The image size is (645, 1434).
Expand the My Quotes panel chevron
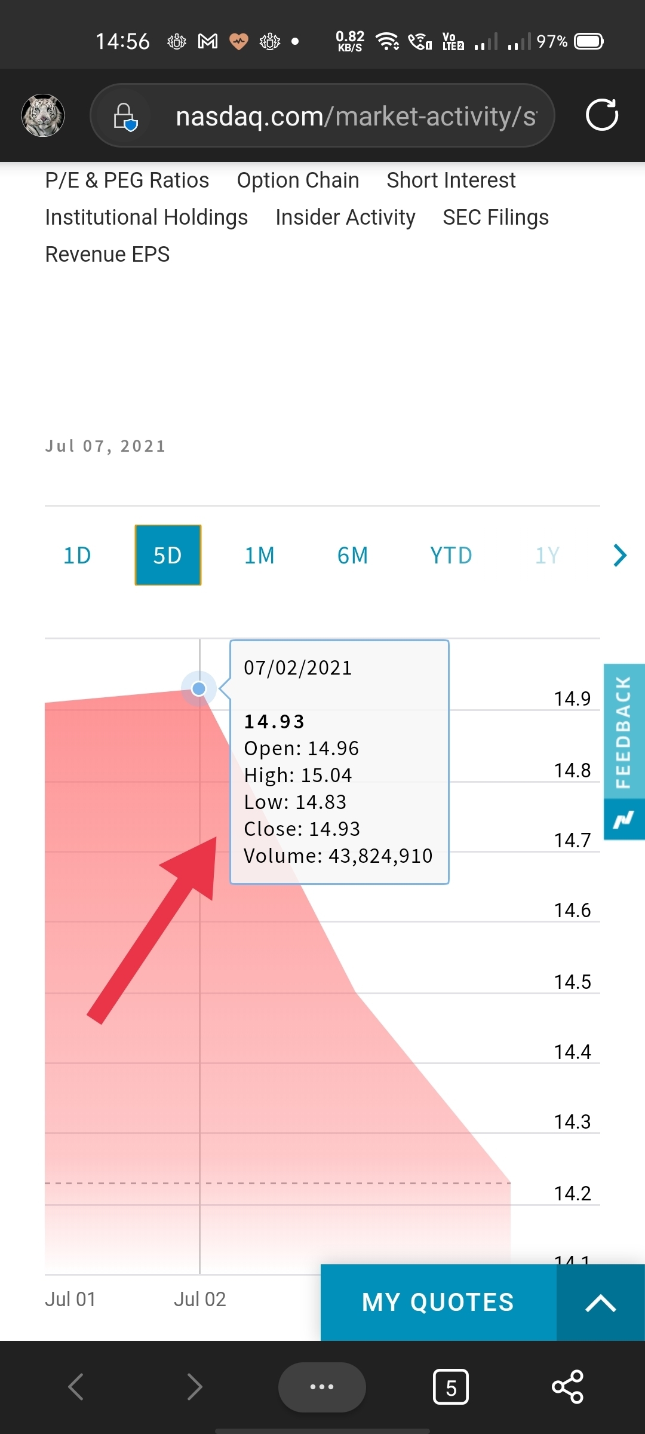600,1303
